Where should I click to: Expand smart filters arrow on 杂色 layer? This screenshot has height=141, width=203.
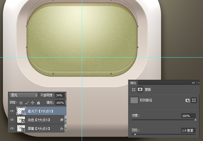coord(66,120)
